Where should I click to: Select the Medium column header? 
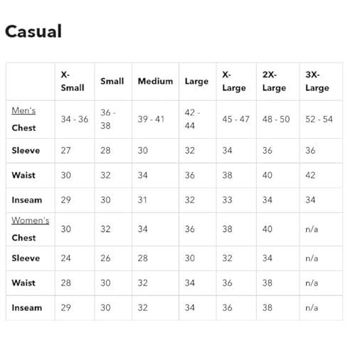(x=155, y=81)
